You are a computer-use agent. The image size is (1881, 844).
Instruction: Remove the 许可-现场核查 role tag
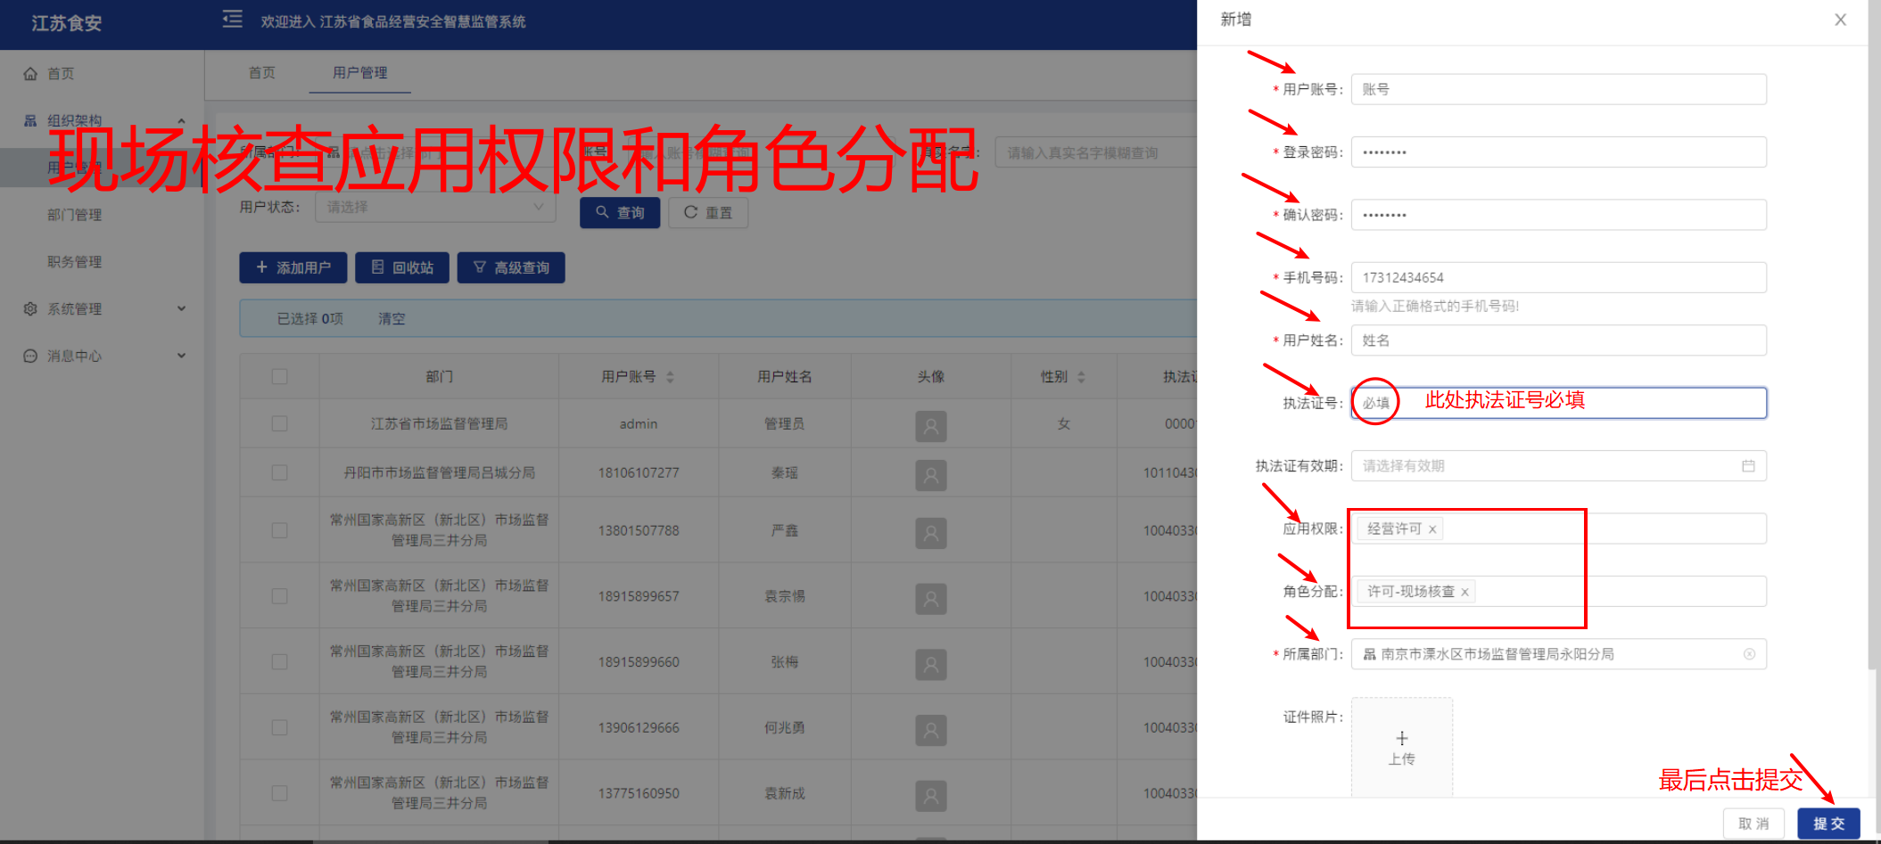[x=1464, y=592]
